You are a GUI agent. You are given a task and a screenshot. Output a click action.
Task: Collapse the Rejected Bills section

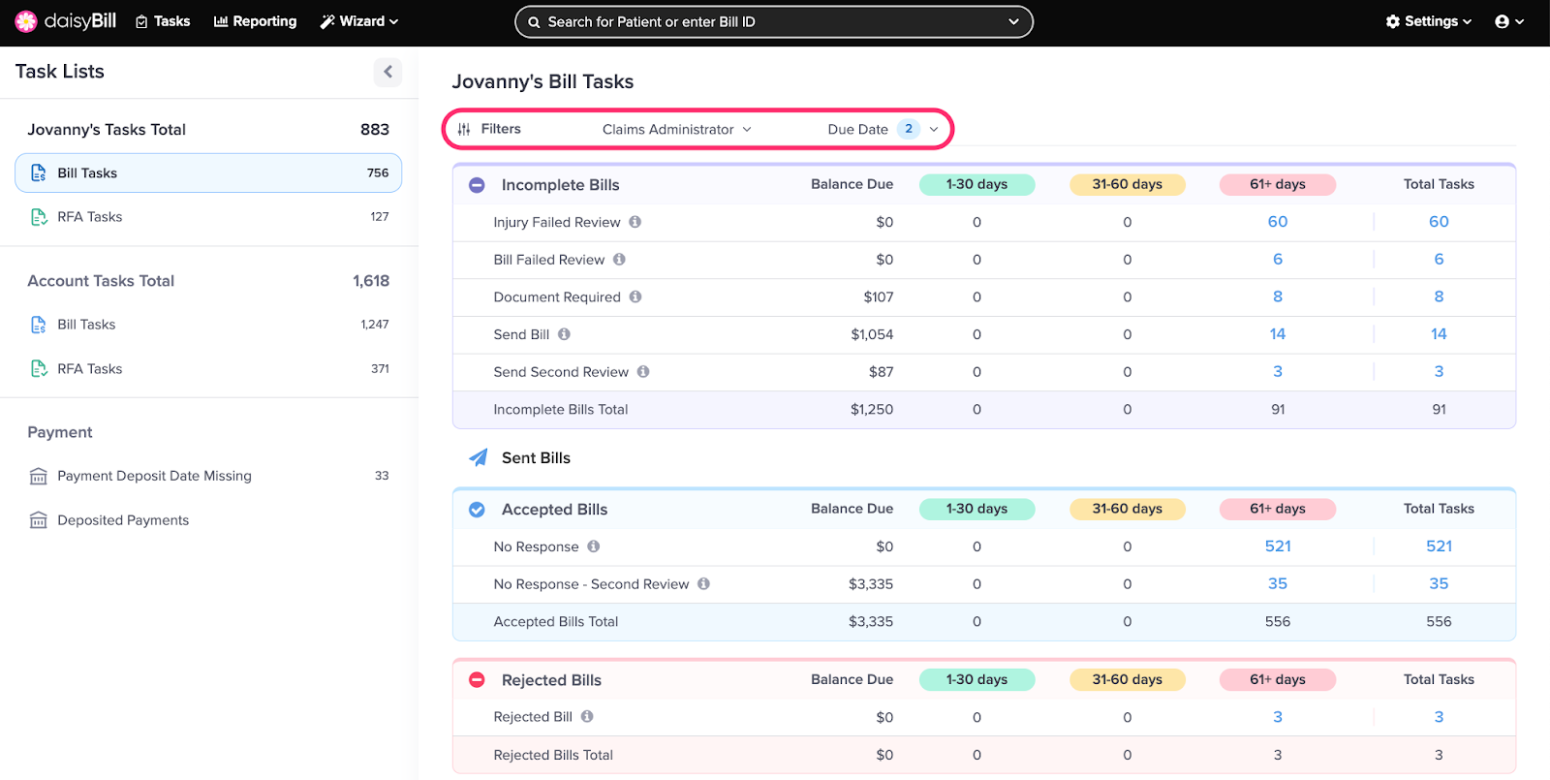[477, 680]
